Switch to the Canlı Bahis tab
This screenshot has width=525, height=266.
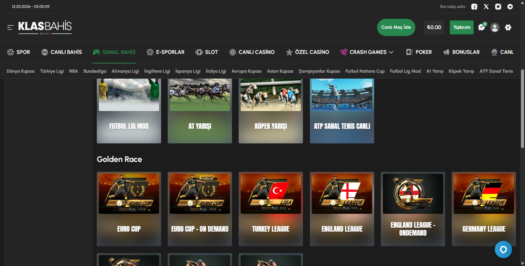(x=62, y=52)
